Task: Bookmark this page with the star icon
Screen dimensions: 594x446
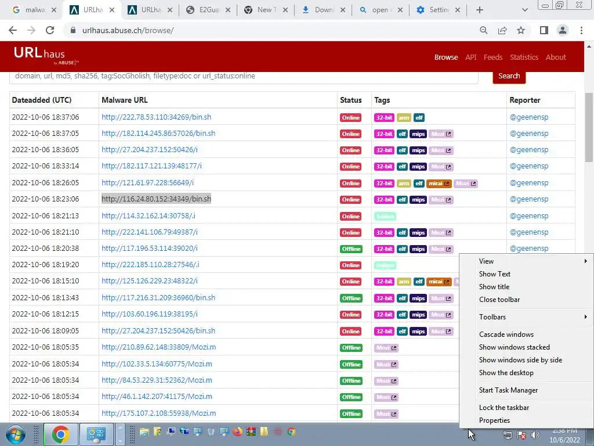Action: 521,30
